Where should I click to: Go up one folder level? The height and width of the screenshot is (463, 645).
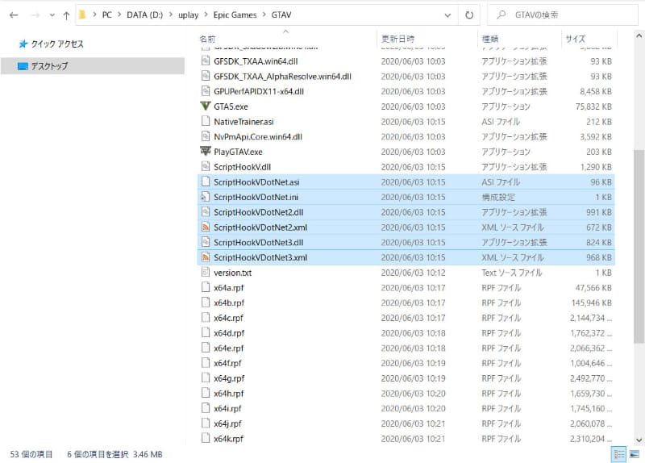coord(66,15)
